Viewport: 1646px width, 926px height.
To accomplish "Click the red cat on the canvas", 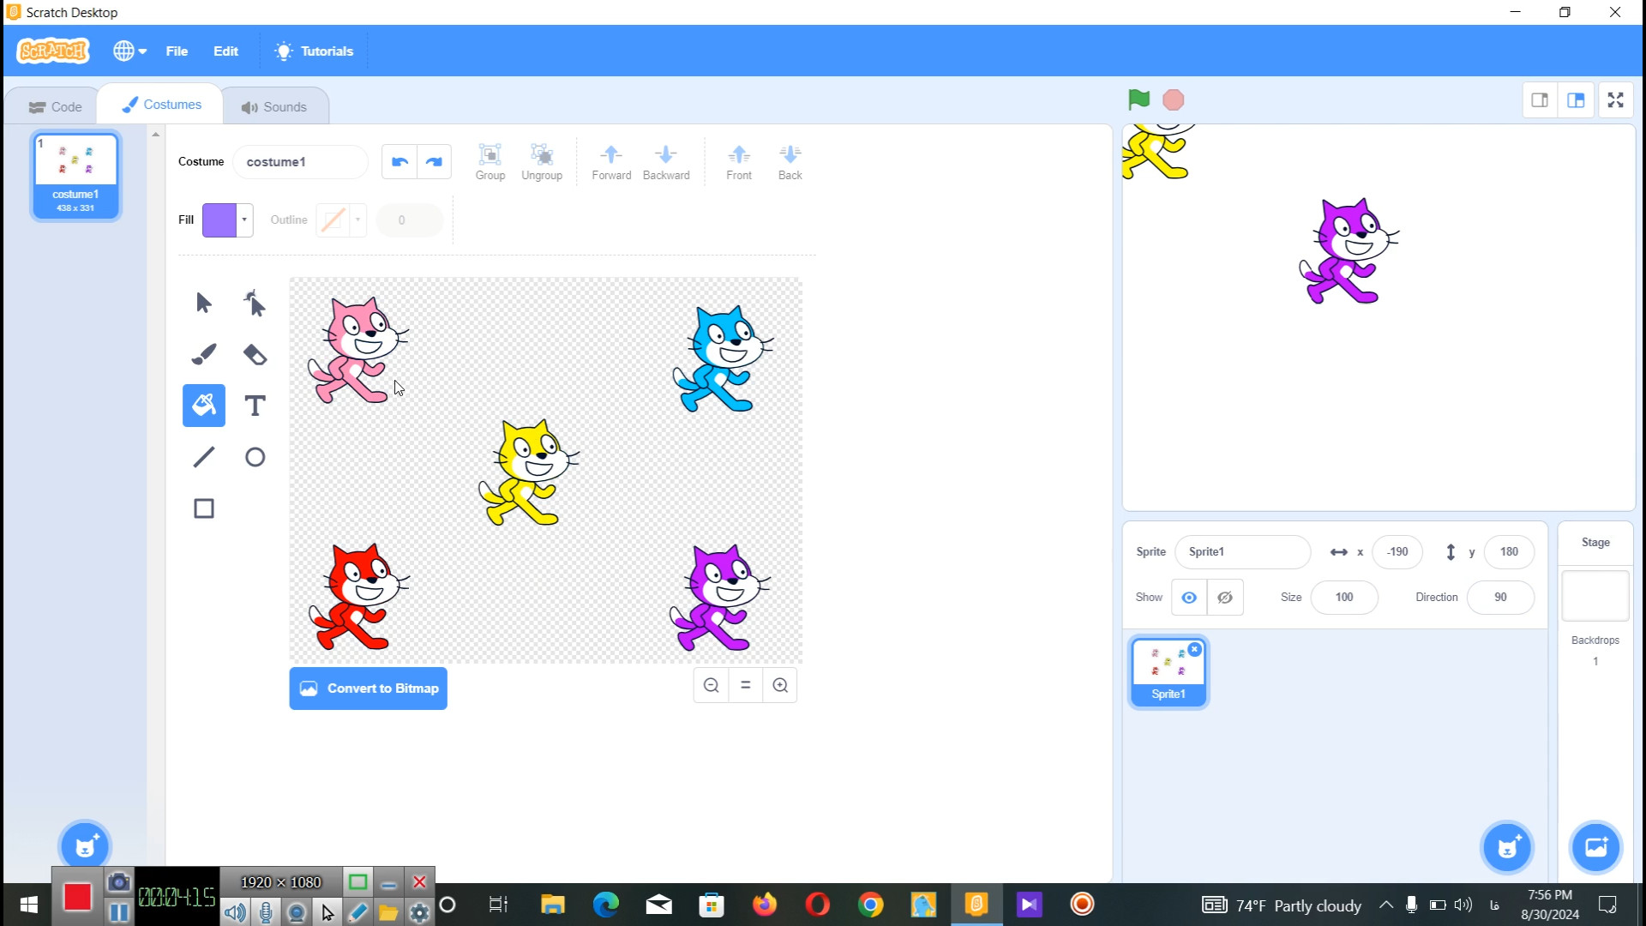I will pos(360,598).
